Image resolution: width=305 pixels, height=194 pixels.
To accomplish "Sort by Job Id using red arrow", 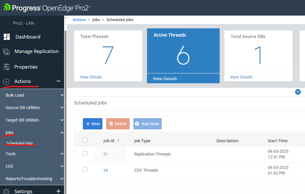I will (x=118, y=140).
